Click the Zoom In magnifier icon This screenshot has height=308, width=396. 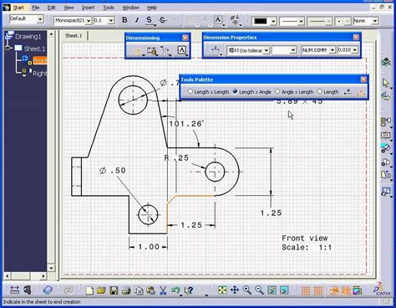[247, 290]
